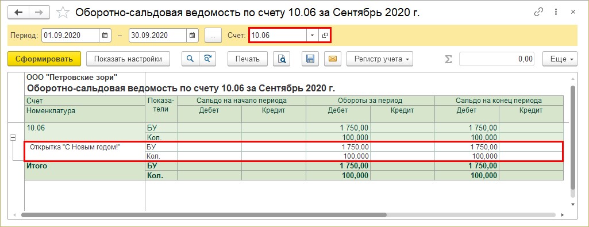Expand the account 10.06 dropdown arrow
Screen dimensions: 589x227
coord(312,36)
